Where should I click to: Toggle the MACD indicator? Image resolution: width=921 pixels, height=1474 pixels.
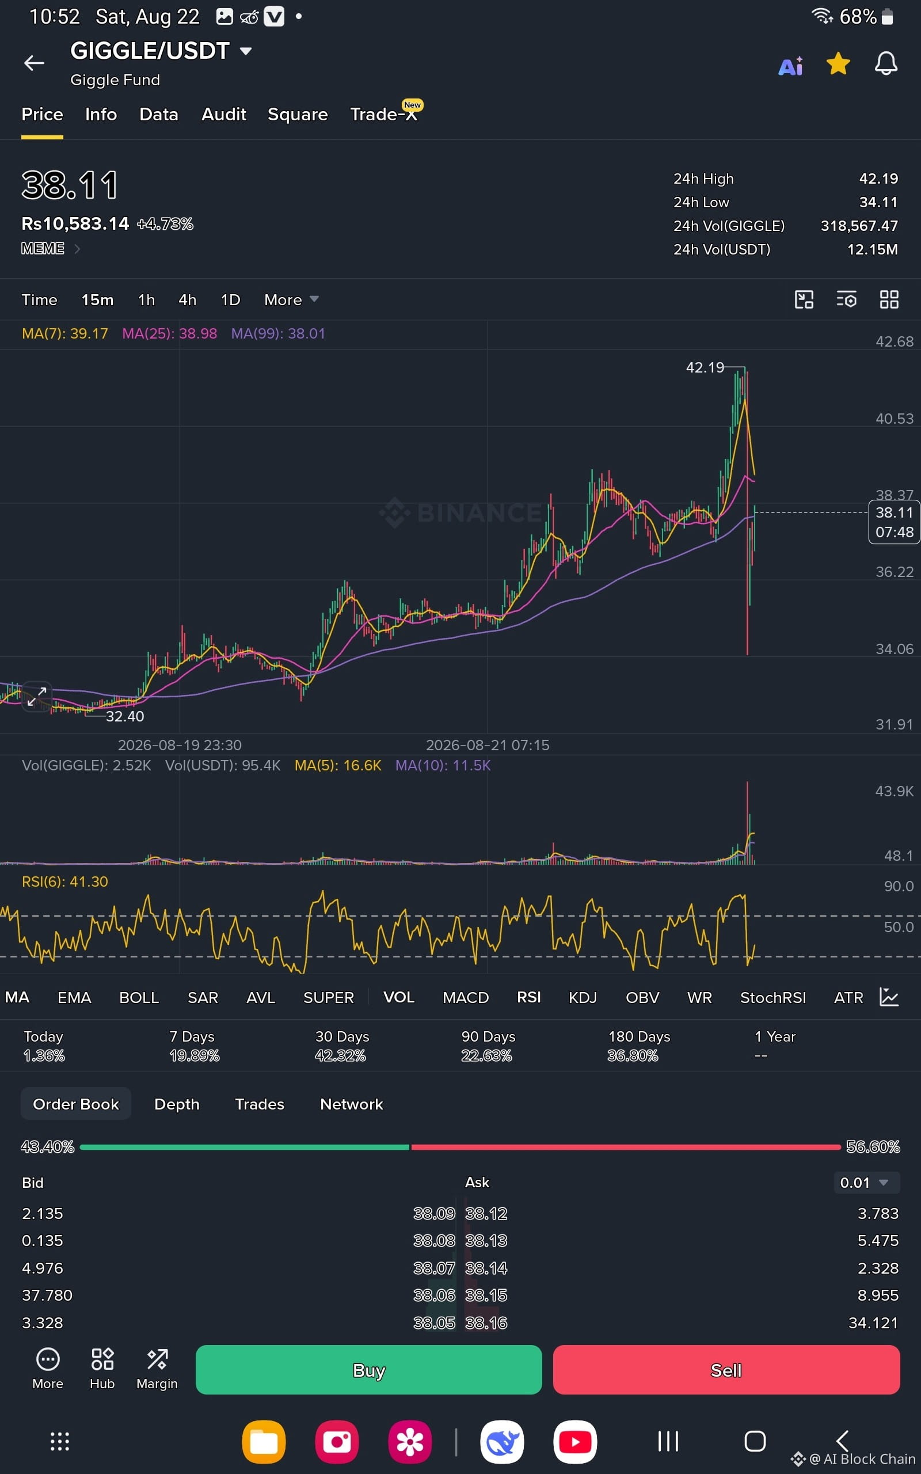[465, 997]
